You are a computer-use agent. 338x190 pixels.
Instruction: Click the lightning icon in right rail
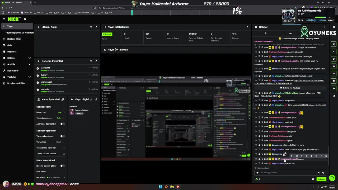tap(334, 51)
